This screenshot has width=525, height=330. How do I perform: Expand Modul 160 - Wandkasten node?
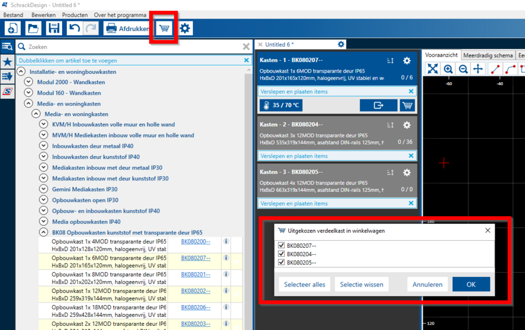(x=29, y=92)
